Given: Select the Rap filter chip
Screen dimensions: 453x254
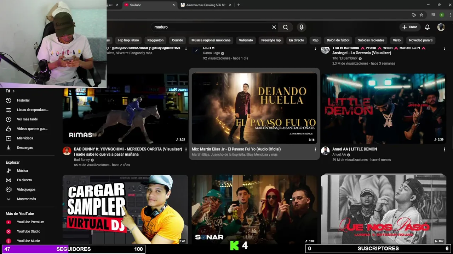Looking at the screenshot, I should click(315, 40).
